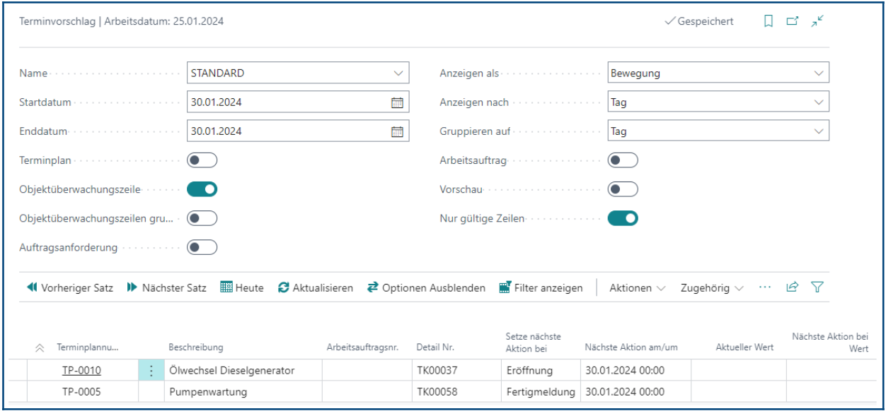Enable the Auftragsanforderung toggle
886x411 pixels.
202,247
